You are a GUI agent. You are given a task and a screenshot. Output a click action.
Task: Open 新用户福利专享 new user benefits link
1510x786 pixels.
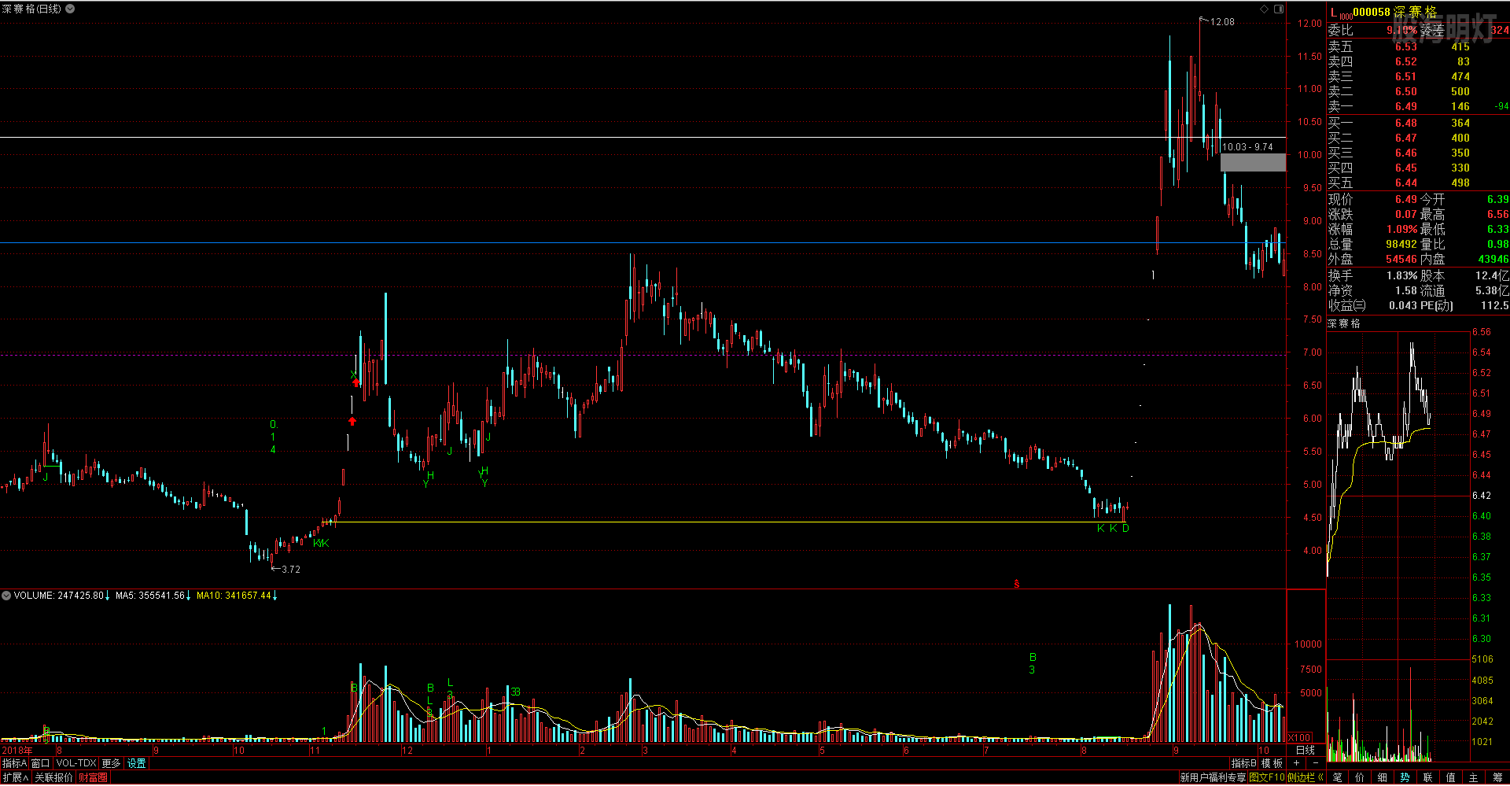coord(1213,777)
